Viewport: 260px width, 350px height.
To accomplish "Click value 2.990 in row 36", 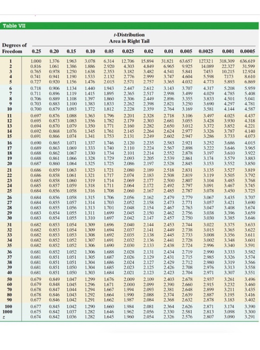I will 208,252.
